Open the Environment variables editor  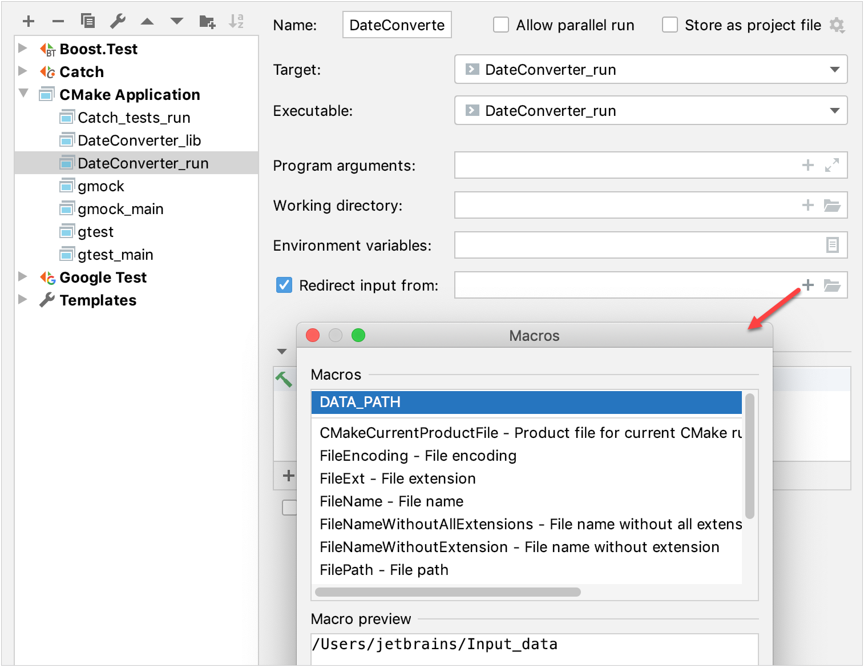[833, 245]
